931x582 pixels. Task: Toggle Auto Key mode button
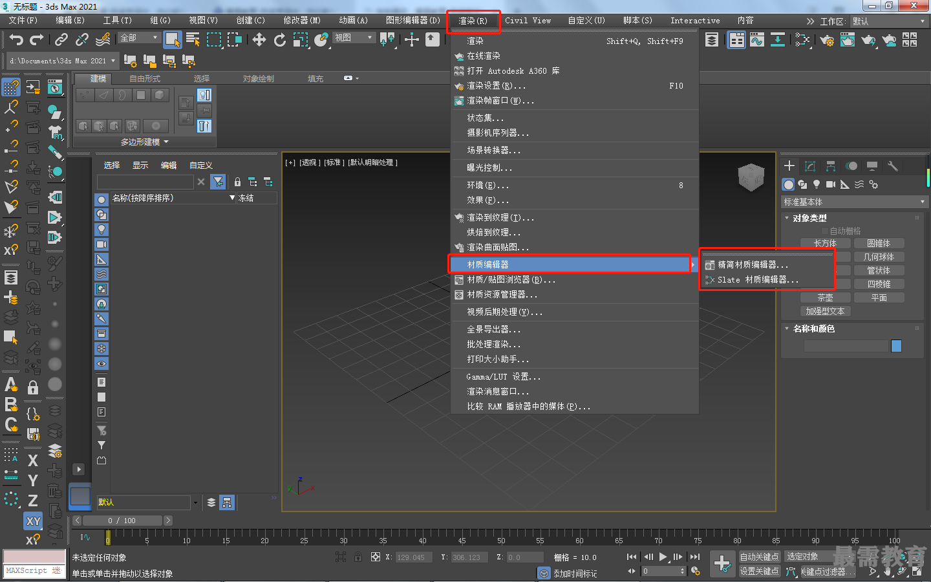click(759, 557)
